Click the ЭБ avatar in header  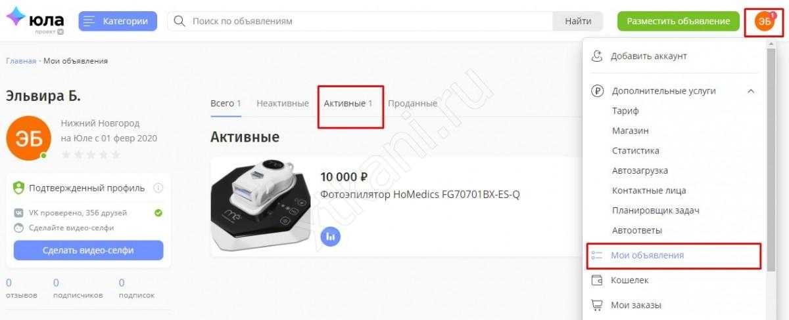763,21
